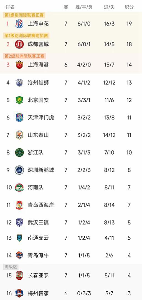The image size is (142, 300).
Task: Click the 长春亚泰 red crest
Action: pos(19,276)
